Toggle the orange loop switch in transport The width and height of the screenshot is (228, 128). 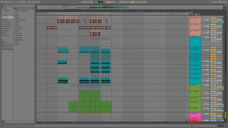pos(133,2)
